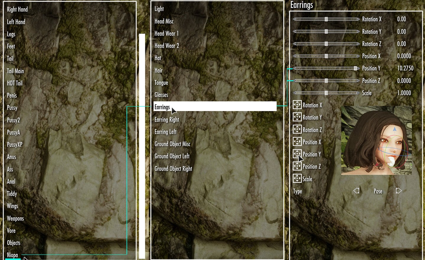Select Vore category
Screen dimensions: 425x260
pos(11,231)
